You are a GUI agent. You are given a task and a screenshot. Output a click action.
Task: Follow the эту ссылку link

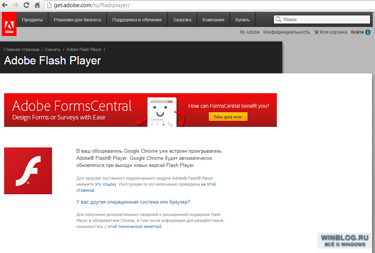[106, 184]
